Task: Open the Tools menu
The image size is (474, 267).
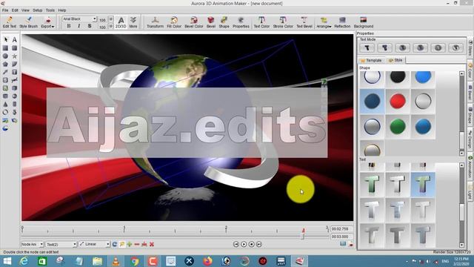Action: coord(50,10)
